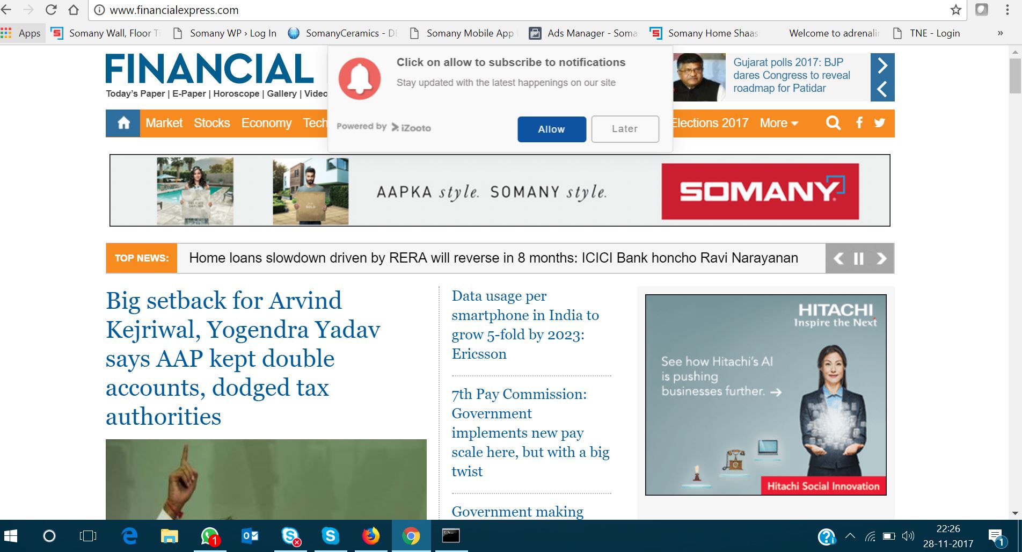This screenshot has width=1022, height=552.
Task: Show hidden system tray icons
Action: (850, 536)
